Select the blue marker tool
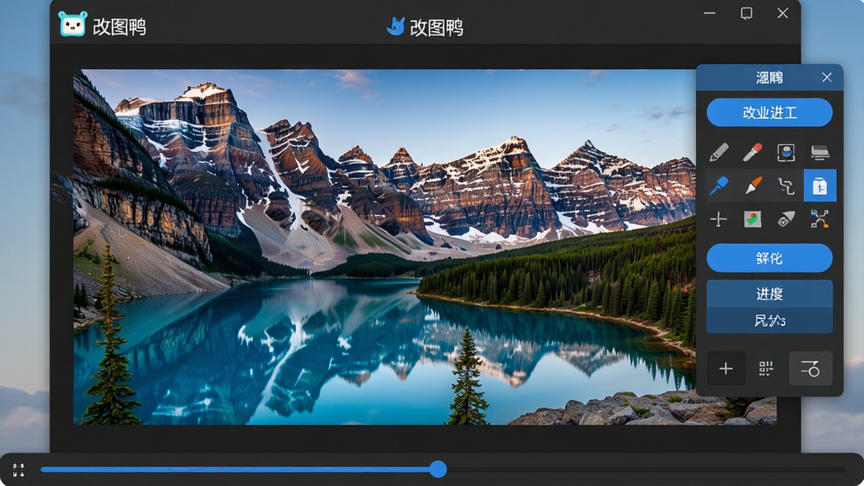This screenshot has height=486, width=864. [x=719, y=186]
